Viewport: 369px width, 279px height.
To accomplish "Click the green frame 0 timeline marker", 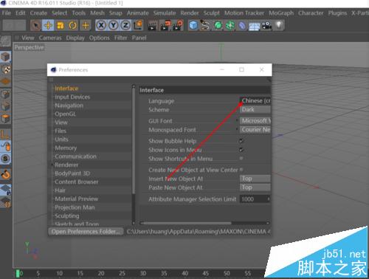I will tap(18, 273).
